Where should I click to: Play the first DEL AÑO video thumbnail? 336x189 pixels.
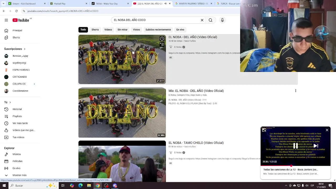[122, 60]
